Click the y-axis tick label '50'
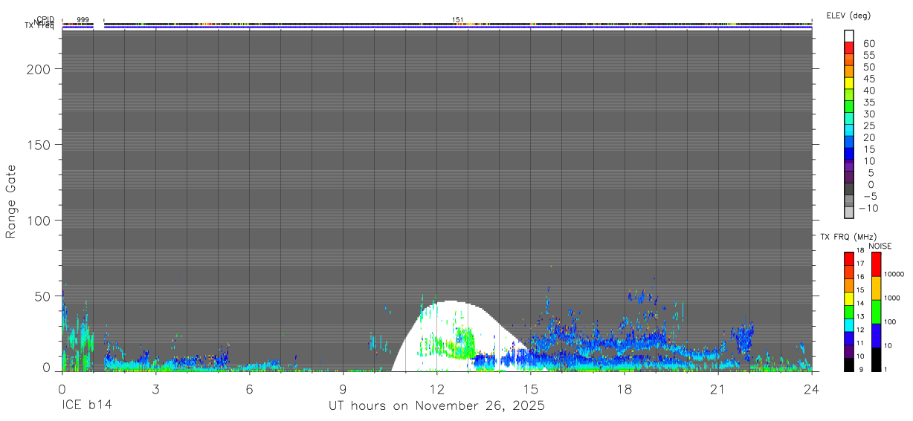Viewport: 913px width, 421px height. click(x=43, y=296)
